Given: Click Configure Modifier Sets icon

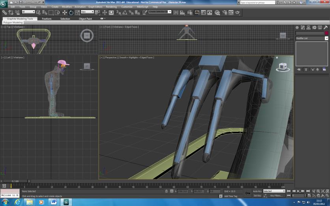Looking at the screenshot, I should 324,69.
